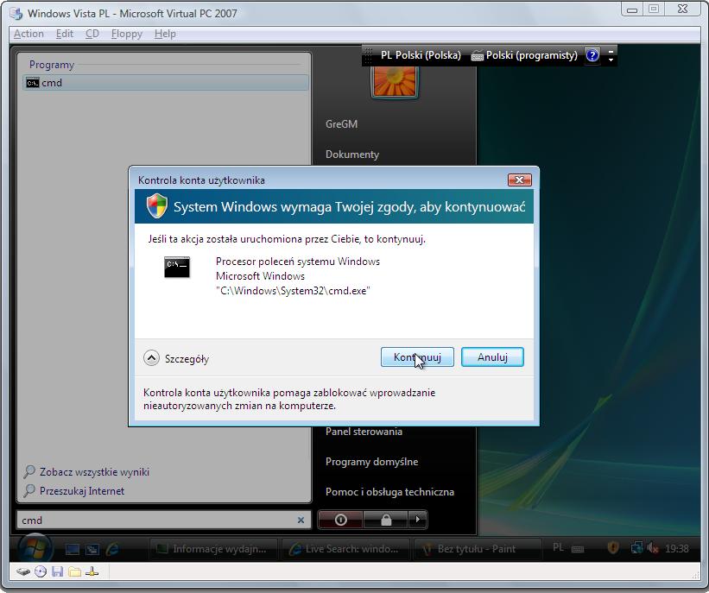The height and width of the screenshot is (593, 709).
Task: Open Dokumenty from Start menu
Action: point(352,155)
